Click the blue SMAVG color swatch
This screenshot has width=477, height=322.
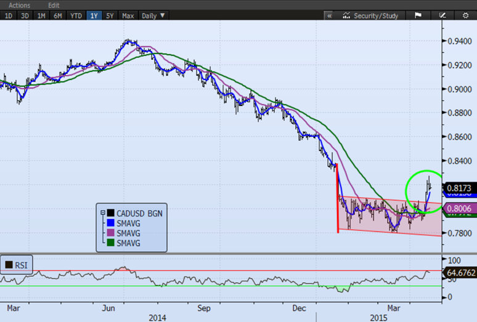(x=111, y=222)
